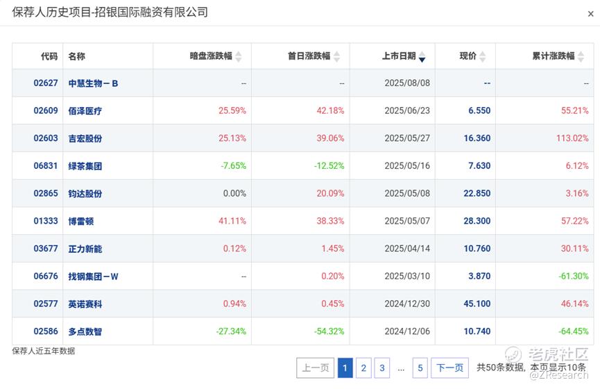Click the 共50条数据 record count
Viewport: 600px width, 389px height.
coord(501,367)
